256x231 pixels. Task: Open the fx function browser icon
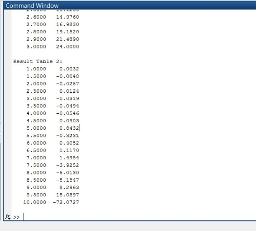point(7,217)
